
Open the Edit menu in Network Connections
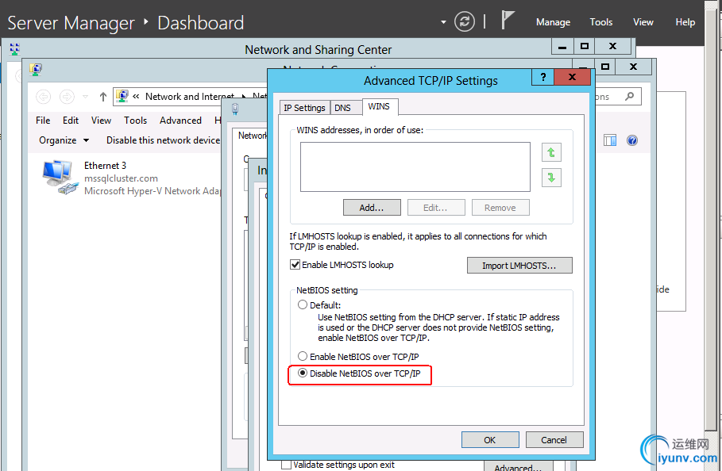pos(71,121)
